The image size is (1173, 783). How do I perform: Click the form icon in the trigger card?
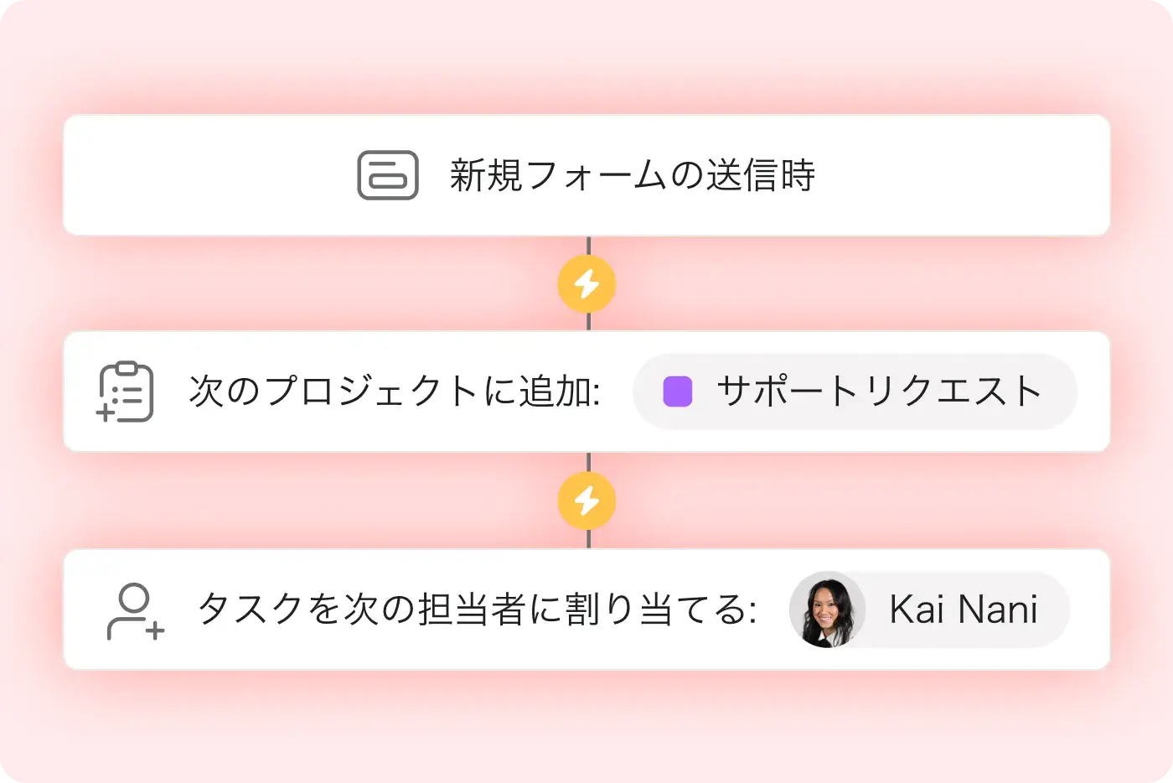(x=388, y=175)
